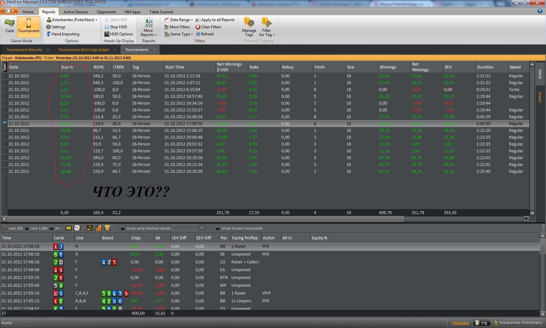
Task: Click Stop HUD in Heads-Up Display group
Action: pyautogui.click(x=116, y=27)
